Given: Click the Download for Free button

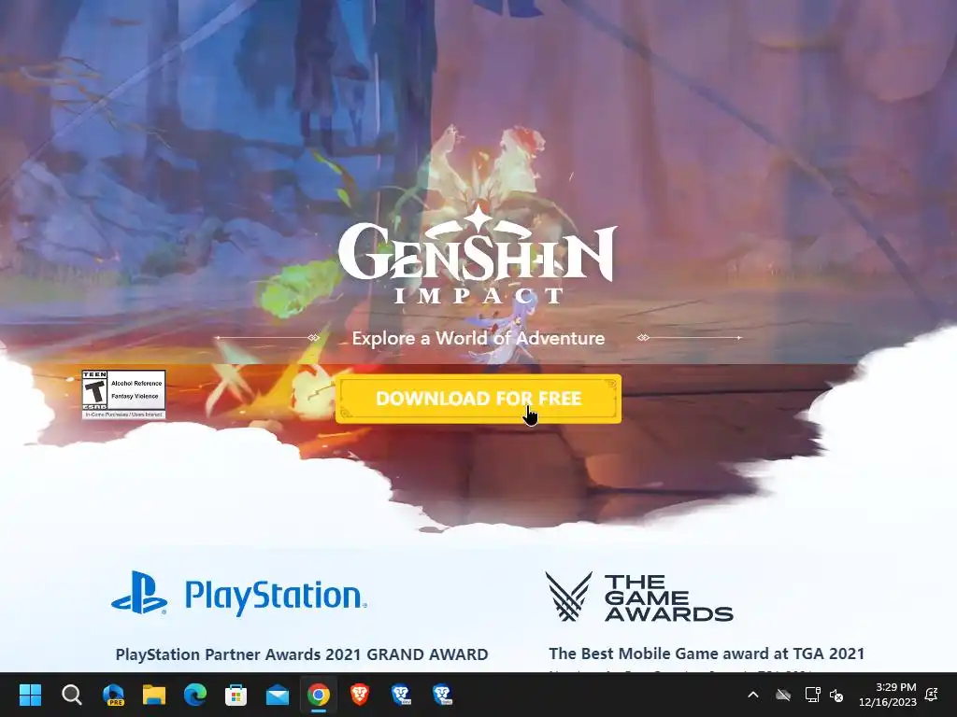Looking at the screenshot, I should (478, 399).
